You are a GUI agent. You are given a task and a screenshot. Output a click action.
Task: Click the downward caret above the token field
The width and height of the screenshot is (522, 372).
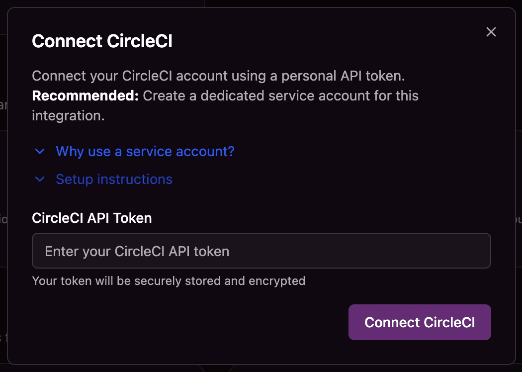point(39,179)
